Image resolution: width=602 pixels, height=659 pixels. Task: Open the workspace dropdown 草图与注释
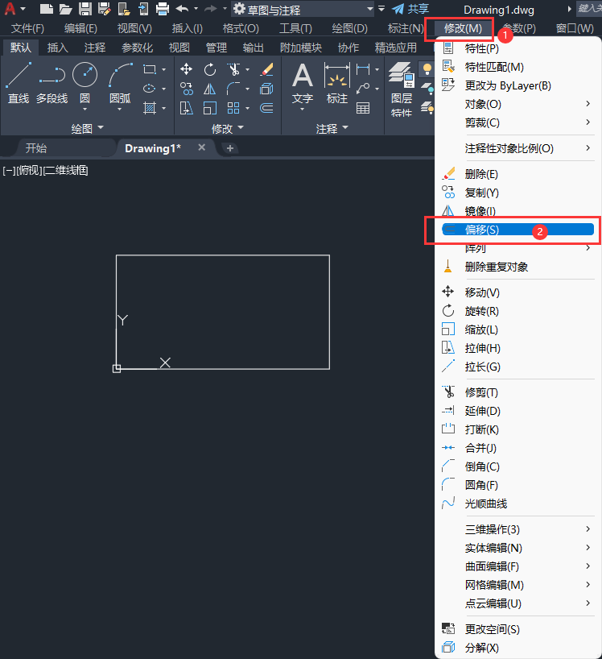[x=303, y=9]
